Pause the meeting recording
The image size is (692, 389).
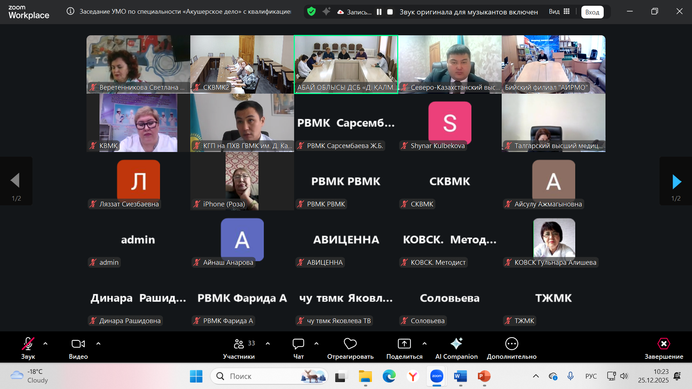click(379, 12)
